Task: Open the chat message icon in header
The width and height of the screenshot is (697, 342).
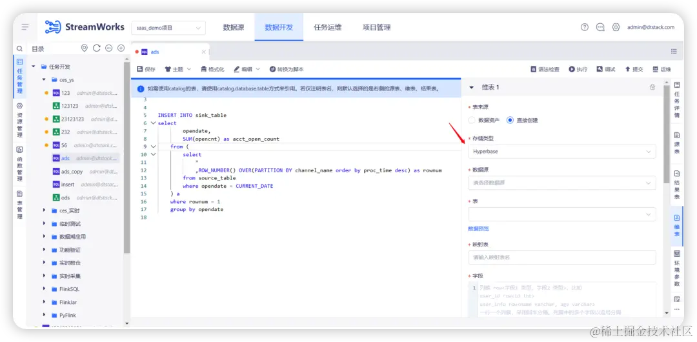Action: click(x=600, y=27)
